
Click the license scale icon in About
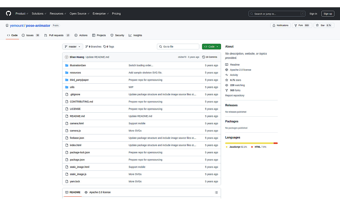point(227,70)
